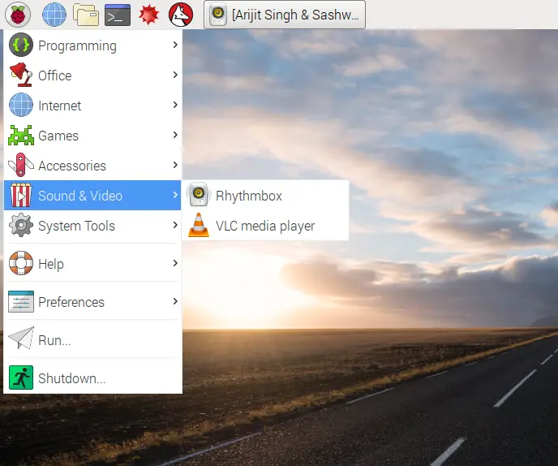558x466 pixels.
Task: Open the Internet menu category
Action: pos(92,105)
